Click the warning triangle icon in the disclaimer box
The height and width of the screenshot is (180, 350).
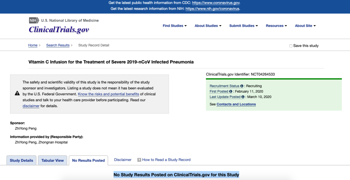pos(17,93)
